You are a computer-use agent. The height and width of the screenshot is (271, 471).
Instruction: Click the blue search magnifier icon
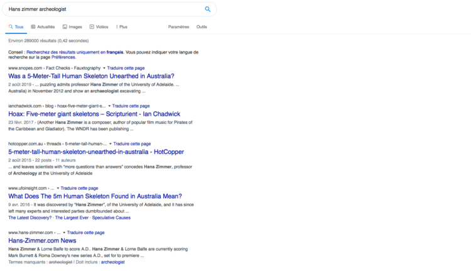point(208,9)
